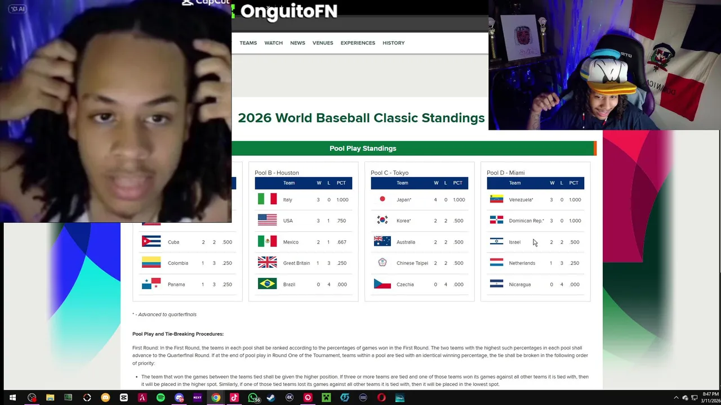
Task: Click the PCT column header in Pool B
Action: click(x=341, y=183)
